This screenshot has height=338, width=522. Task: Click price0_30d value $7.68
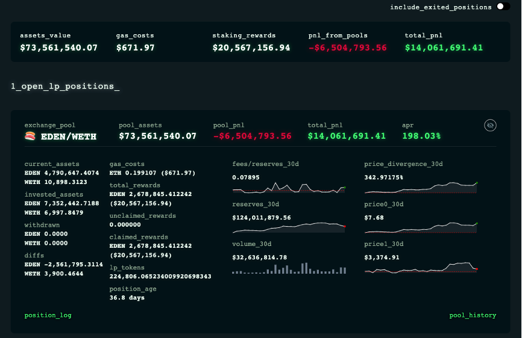coord(374,218)
